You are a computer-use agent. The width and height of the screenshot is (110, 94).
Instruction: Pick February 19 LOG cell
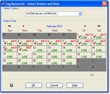pyautogui.click(x=40, y=55)
